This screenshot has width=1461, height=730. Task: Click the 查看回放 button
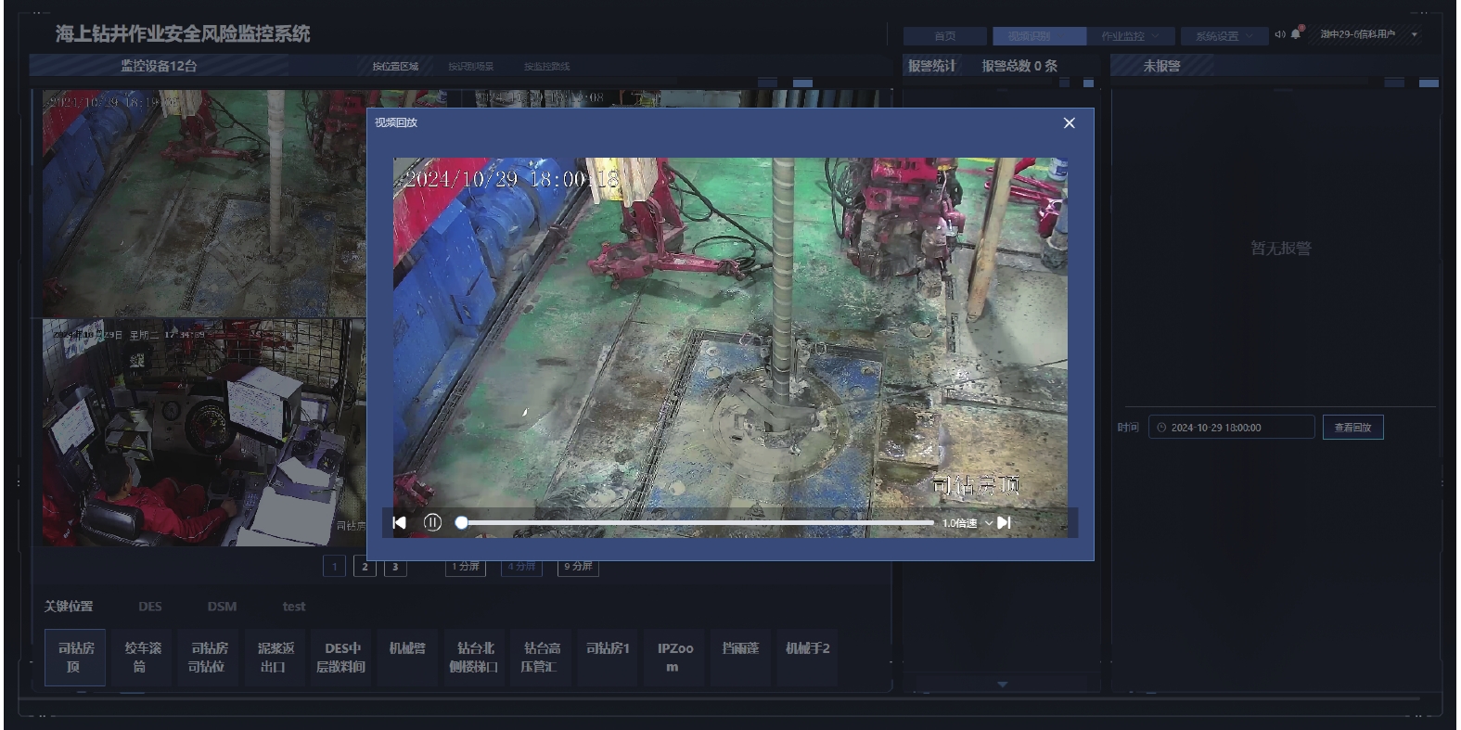pyautogui.click(x=1352, y=428)
